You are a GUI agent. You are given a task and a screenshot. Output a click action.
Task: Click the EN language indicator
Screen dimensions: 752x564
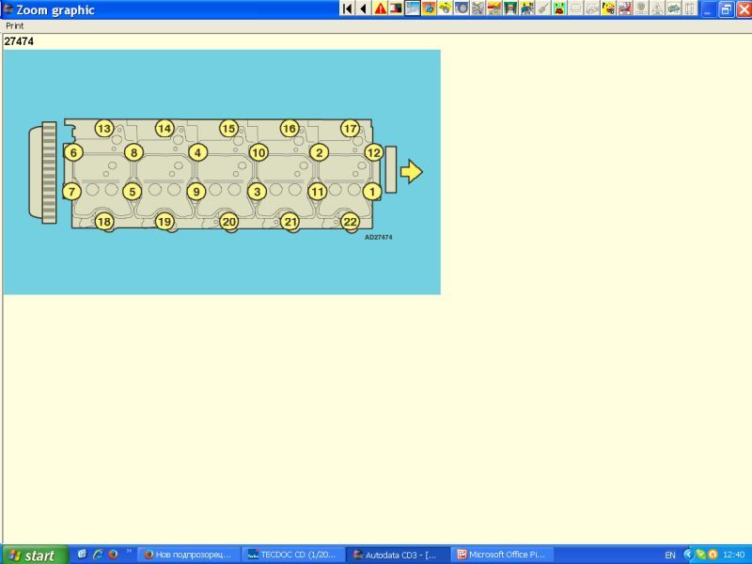point(670,556)
